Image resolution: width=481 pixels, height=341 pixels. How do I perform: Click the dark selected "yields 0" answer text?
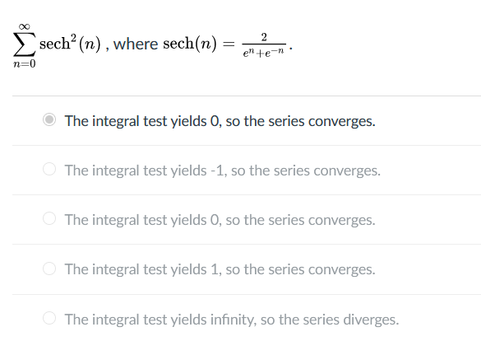tap(220, 121)
